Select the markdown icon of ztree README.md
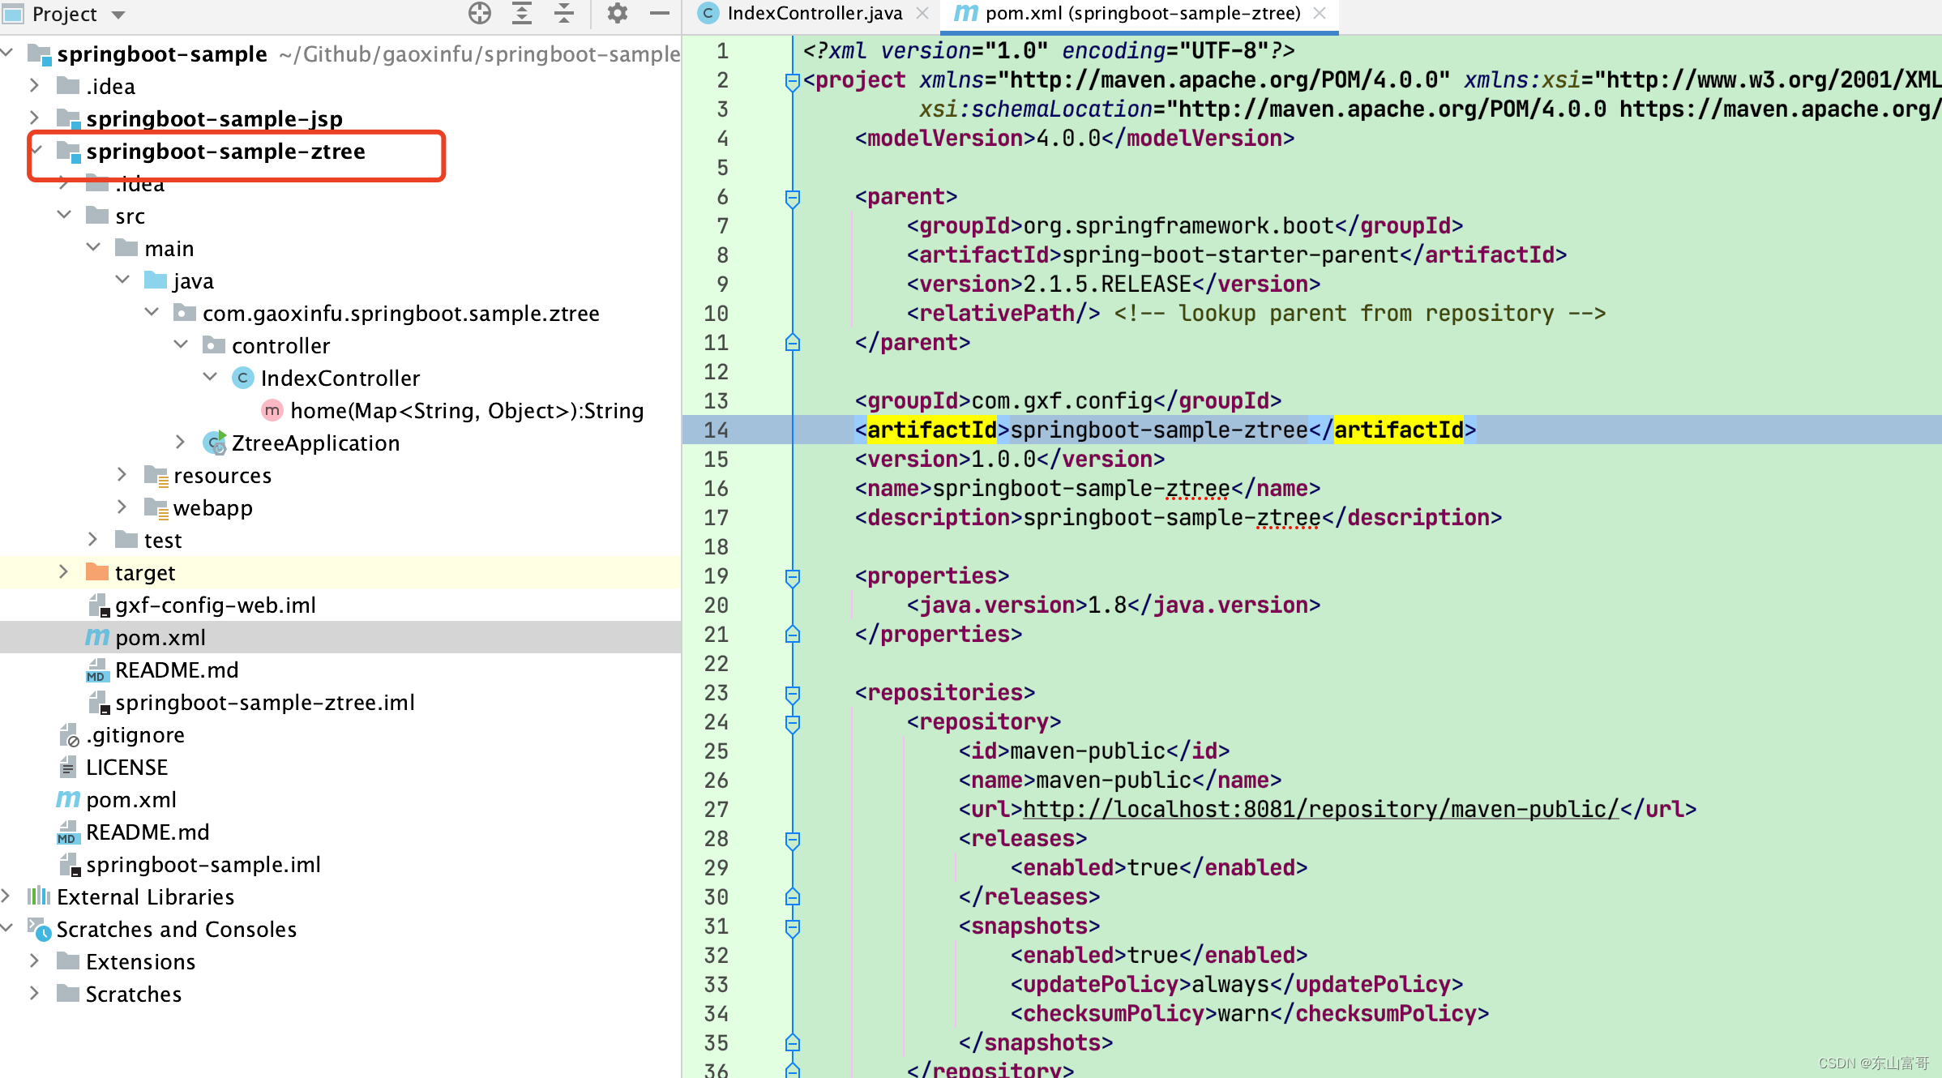The image size is (1942, 1078). pos(97,670)
